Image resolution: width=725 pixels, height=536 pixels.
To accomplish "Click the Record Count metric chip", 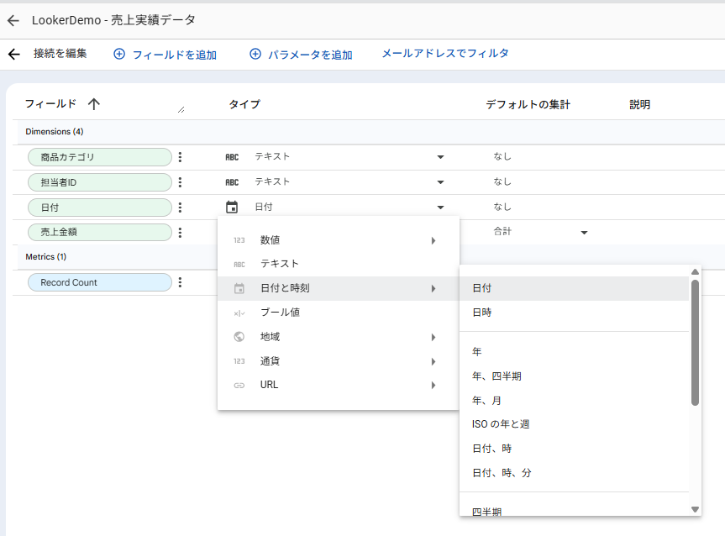I will pos(100,282).
